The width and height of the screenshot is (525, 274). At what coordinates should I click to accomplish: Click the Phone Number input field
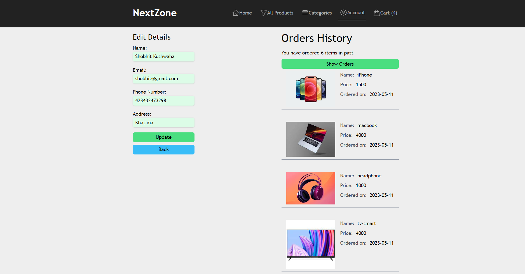(163, 101)
